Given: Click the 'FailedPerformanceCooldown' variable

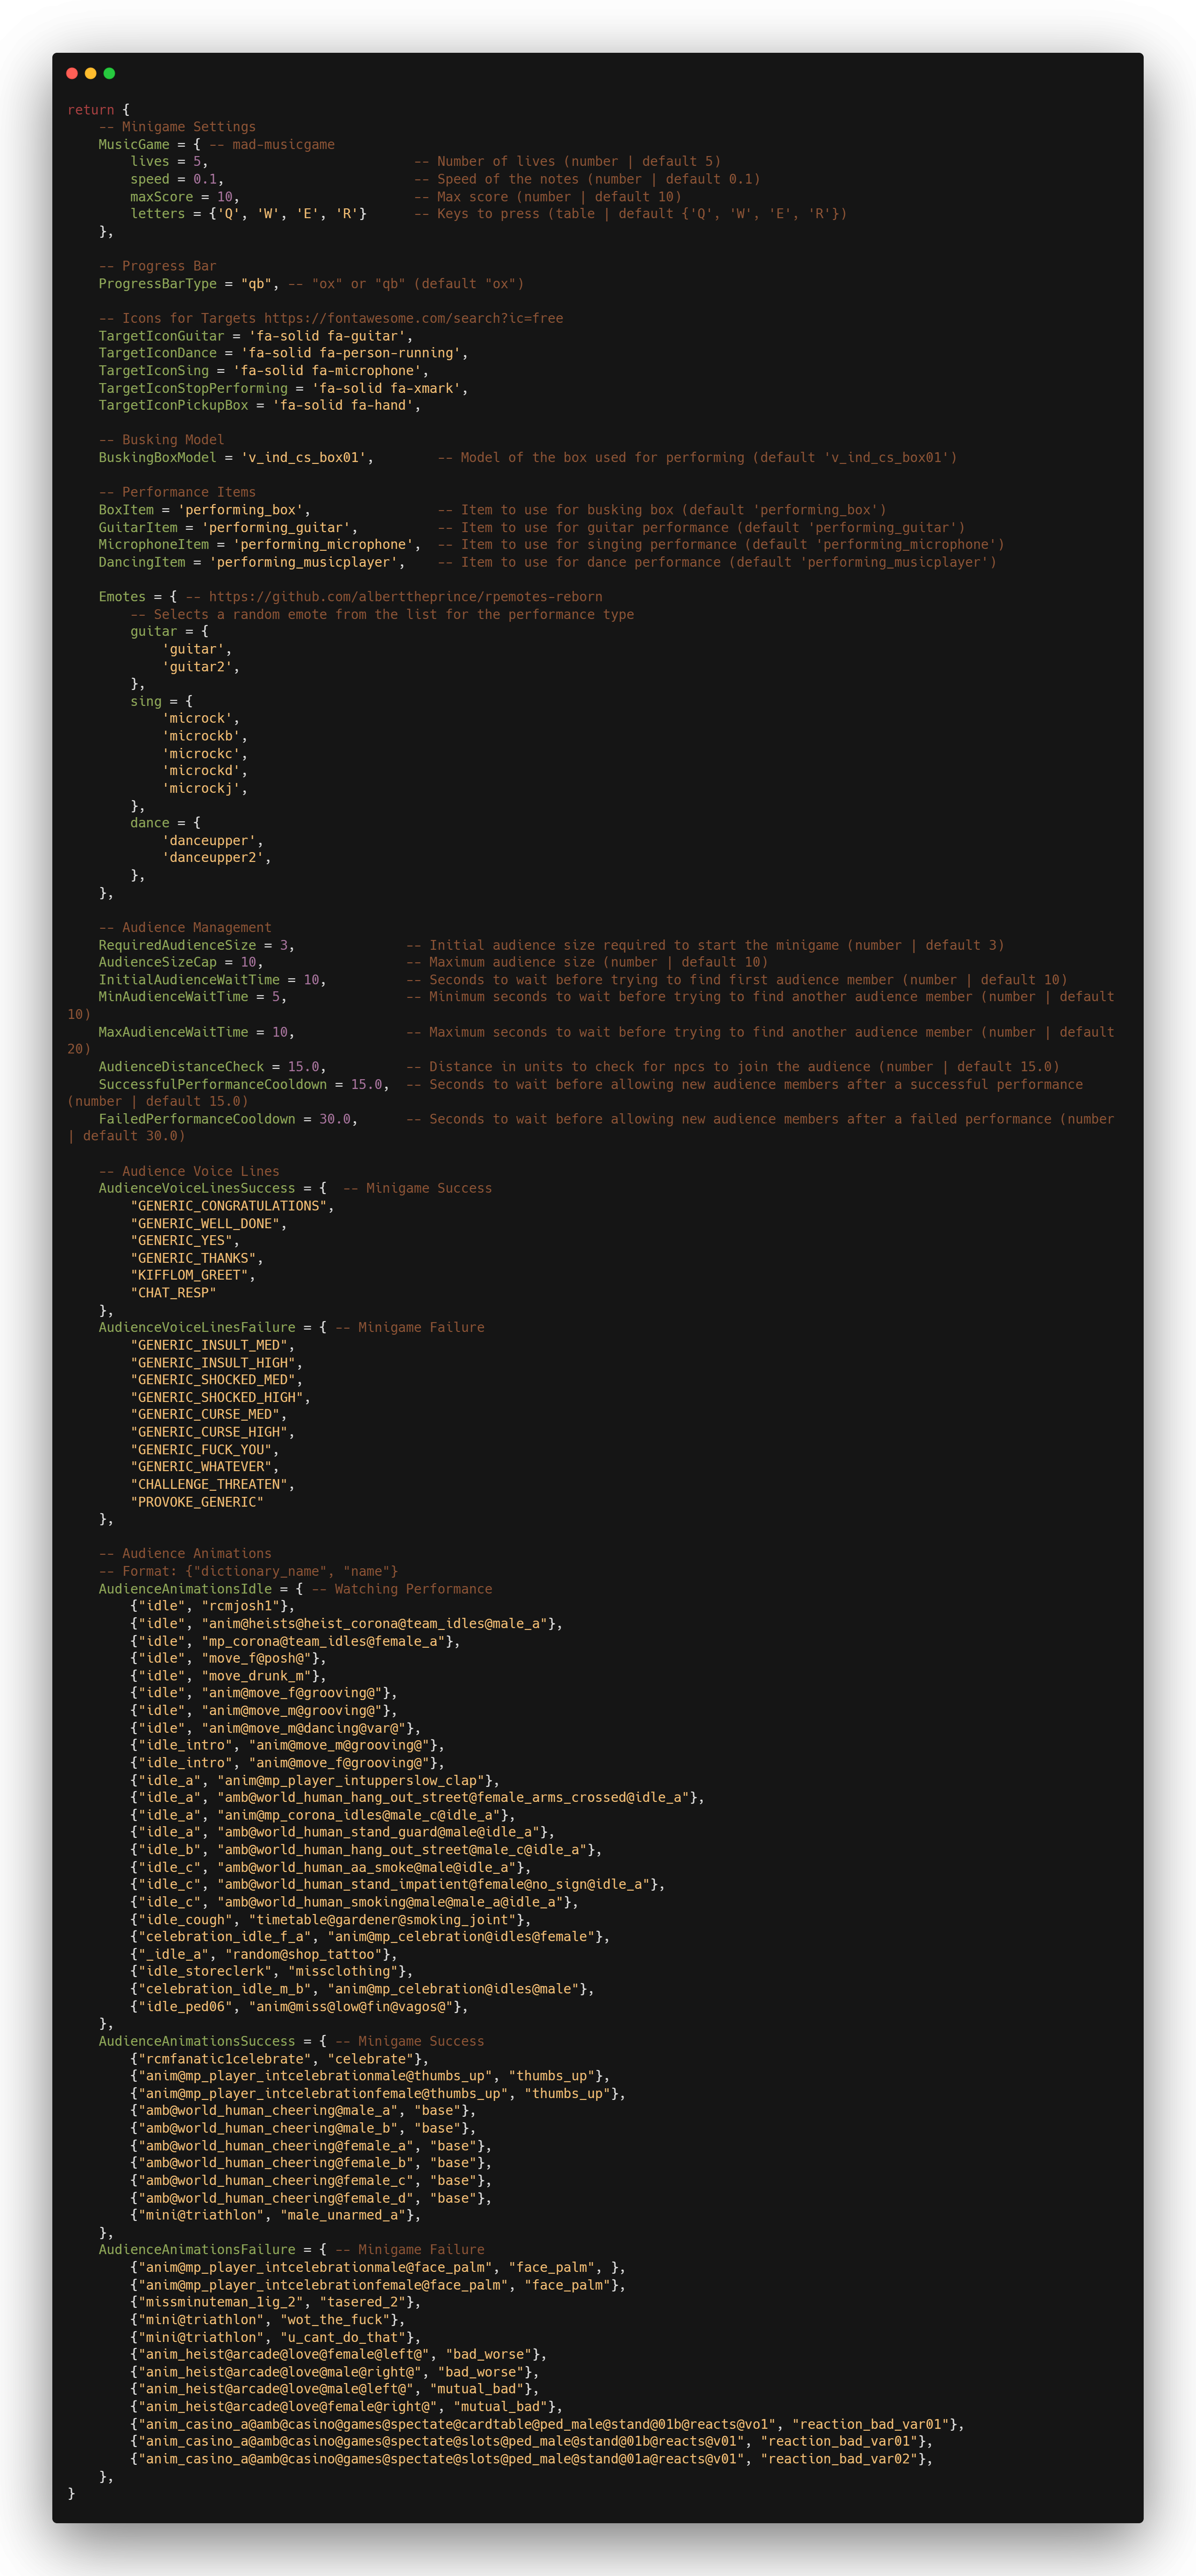Looking at the screenshot, I should 197,1119.
